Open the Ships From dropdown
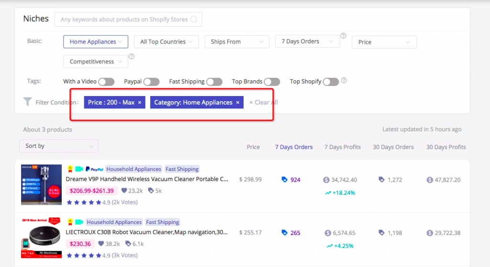 (x=237, y=42)
